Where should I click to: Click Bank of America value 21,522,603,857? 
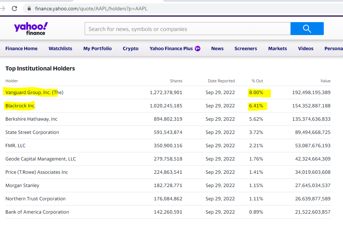click(x=313, y=212)
